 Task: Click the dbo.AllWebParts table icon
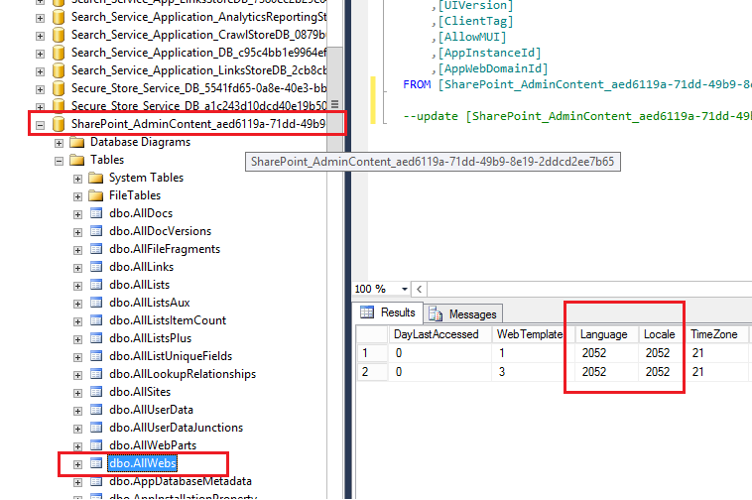[96, 445]
